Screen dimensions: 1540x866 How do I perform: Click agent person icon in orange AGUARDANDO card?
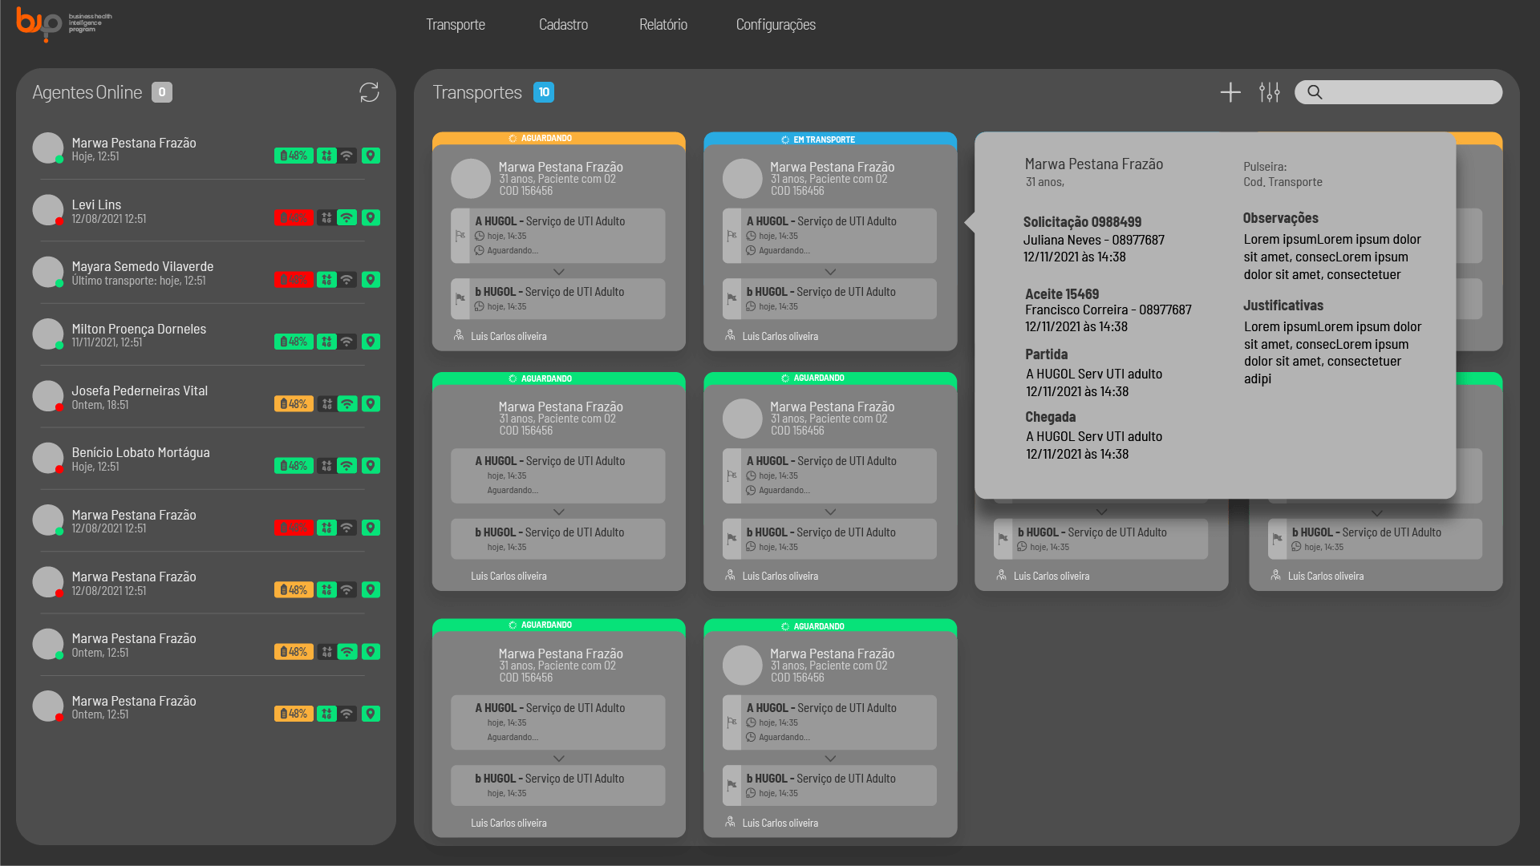pyautogui.click(x=459, y=335)
